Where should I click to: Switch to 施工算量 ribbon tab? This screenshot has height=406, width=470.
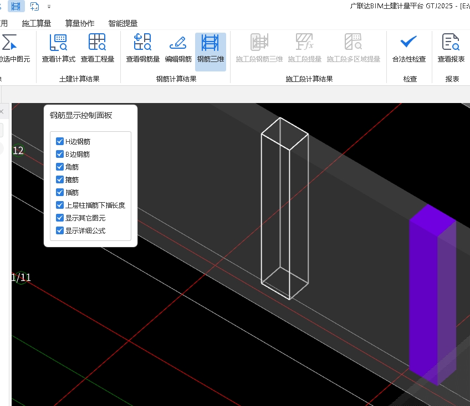click(37, 23)
